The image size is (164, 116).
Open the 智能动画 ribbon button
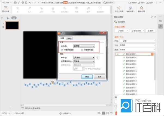(130, 10)
